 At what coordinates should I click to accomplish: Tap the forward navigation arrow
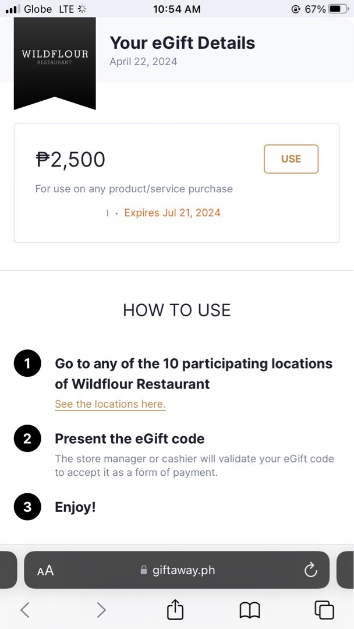pos(101,609)
